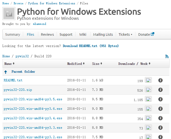View info icon for py3.5 exe row
Viewport: 171px width, 139px height.
[x=160, y=99]
